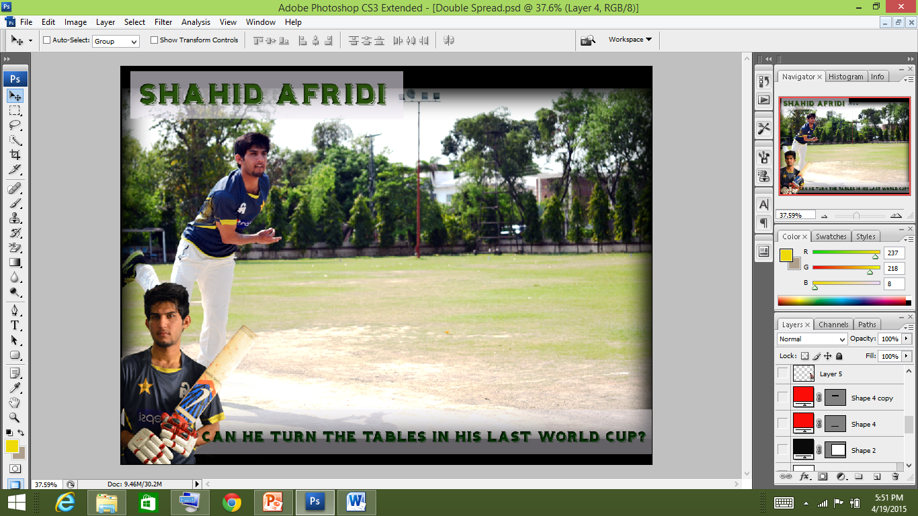
Task: Click the foreground color swatch in Color panel
Action: tap(786, 255)
